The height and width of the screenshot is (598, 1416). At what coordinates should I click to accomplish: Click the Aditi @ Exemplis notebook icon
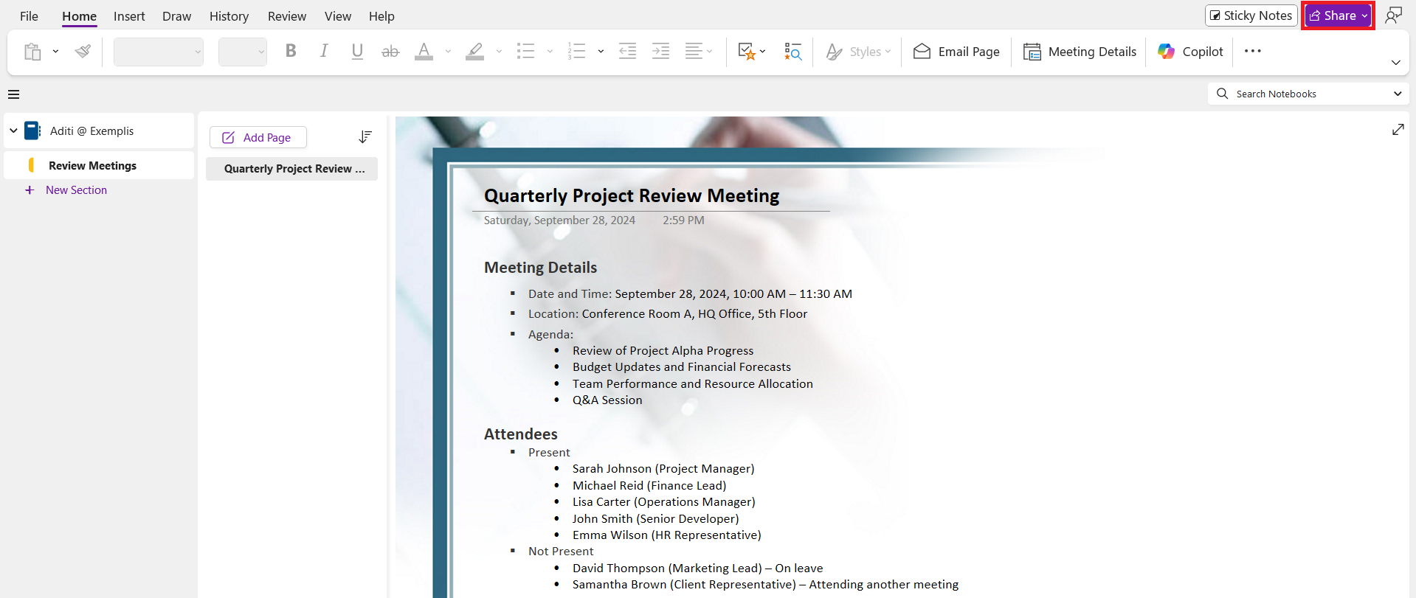pyautogui.click(x=32, y=131)
